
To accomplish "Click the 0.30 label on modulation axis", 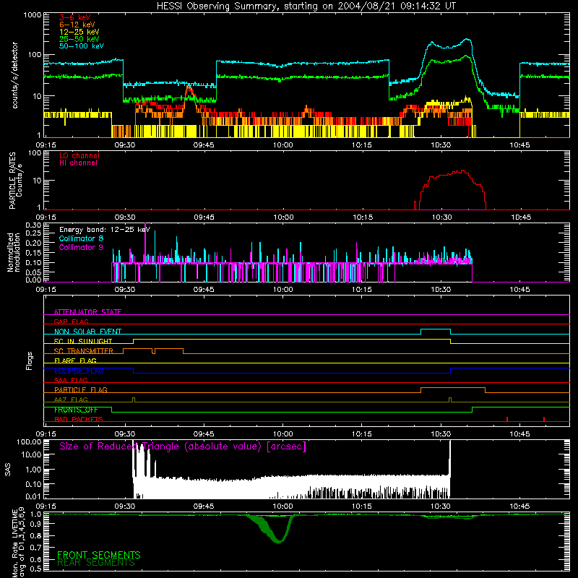I will pyautogui.click(x=33, y=225).
